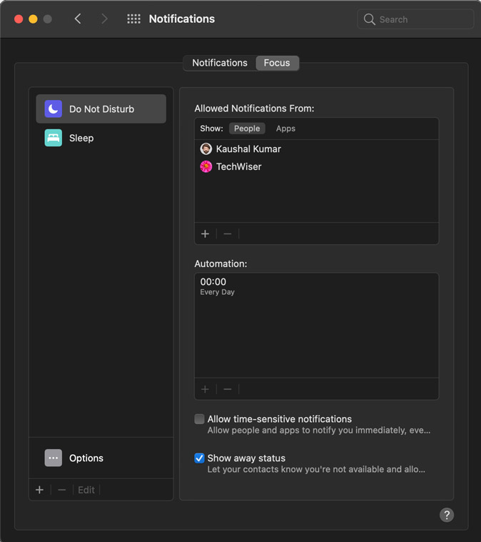Uncheck the Show away status checkbox
The image size is (481, 542).
200,458
